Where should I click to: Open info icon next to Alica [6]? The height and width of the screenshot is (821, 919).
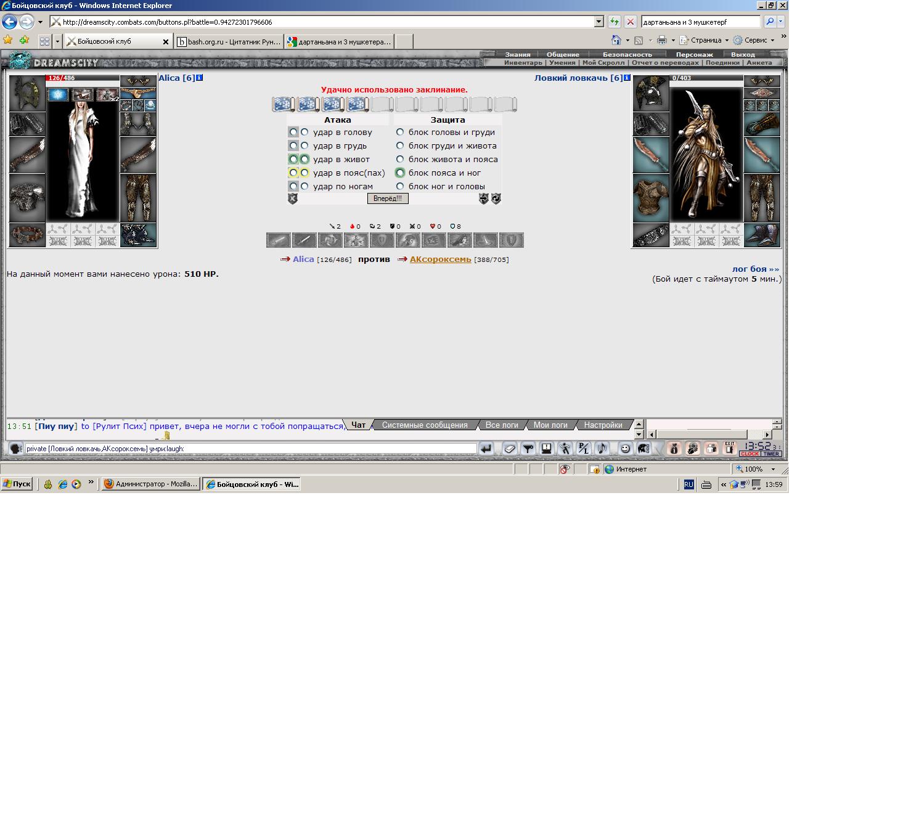(x=199, y=78)
